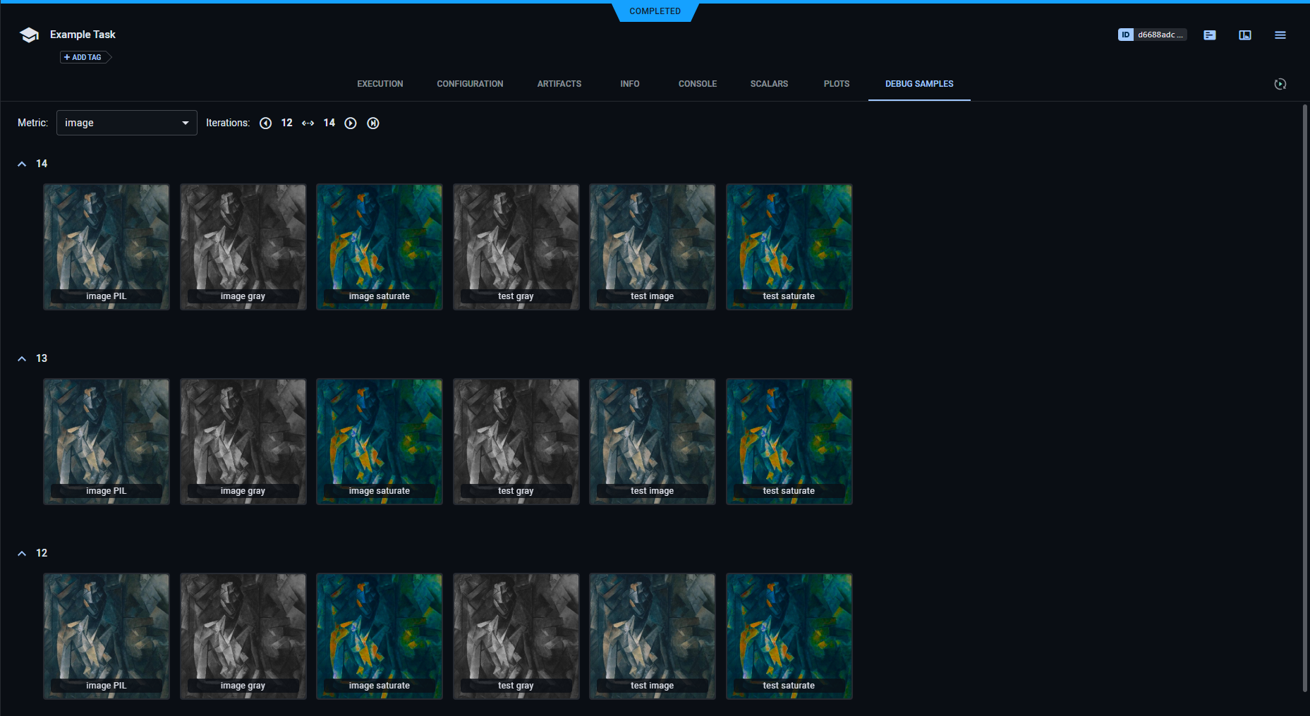Viewport: 1310px width, 716px height.
Task: Collapse the iteration 12 section
Action: tap(21, 553)
